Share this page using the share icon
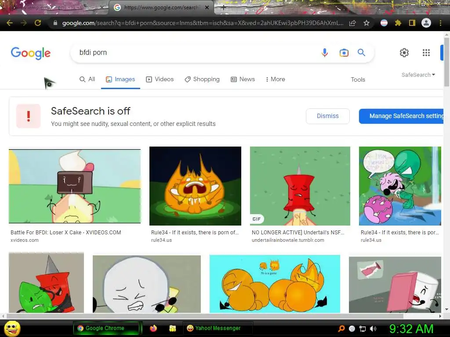This screenshot has width=450, height=337. click(352, 23)
